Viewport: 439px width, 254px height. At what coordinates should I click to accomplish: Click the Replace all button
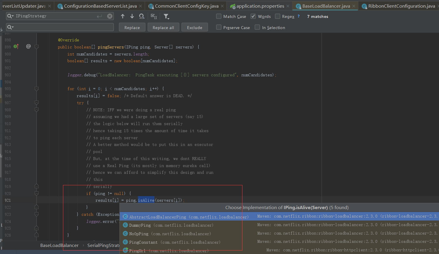click(163, 27)
